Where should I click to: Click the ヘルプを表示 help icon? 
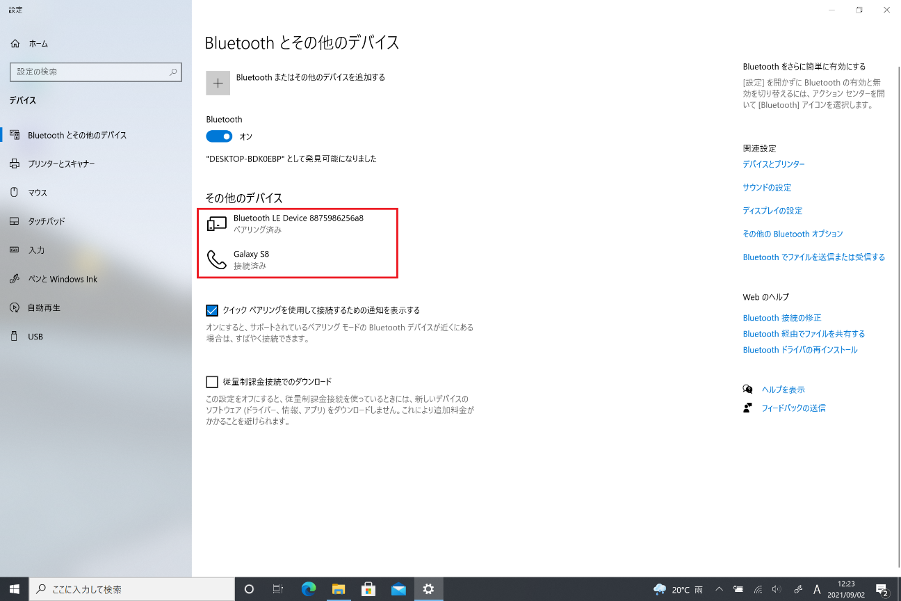pyautogui.click(x=748, y=390)
